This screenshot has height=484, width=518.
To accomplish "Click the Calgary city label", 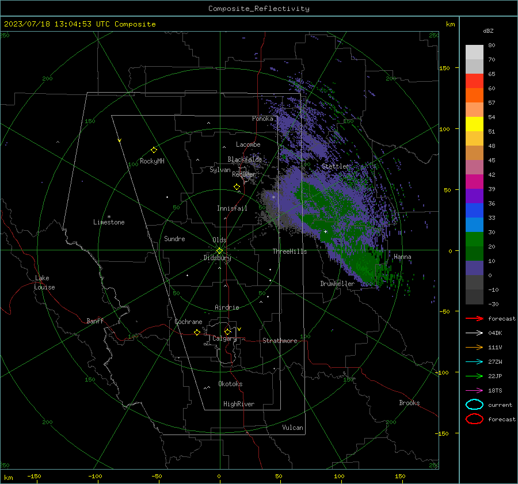I will [x=224, y=338].
